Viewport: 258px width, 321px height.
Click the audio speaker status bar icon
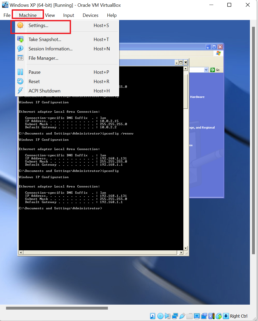(168, 316)
